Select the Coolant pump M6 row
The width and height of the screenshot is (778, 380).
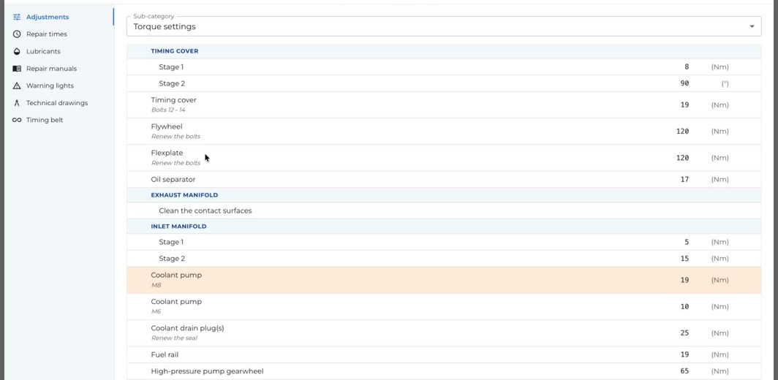(444, 307)
